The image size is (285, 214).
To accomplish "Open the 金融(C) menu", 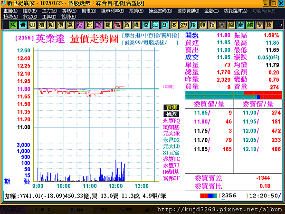I will 211,11.
